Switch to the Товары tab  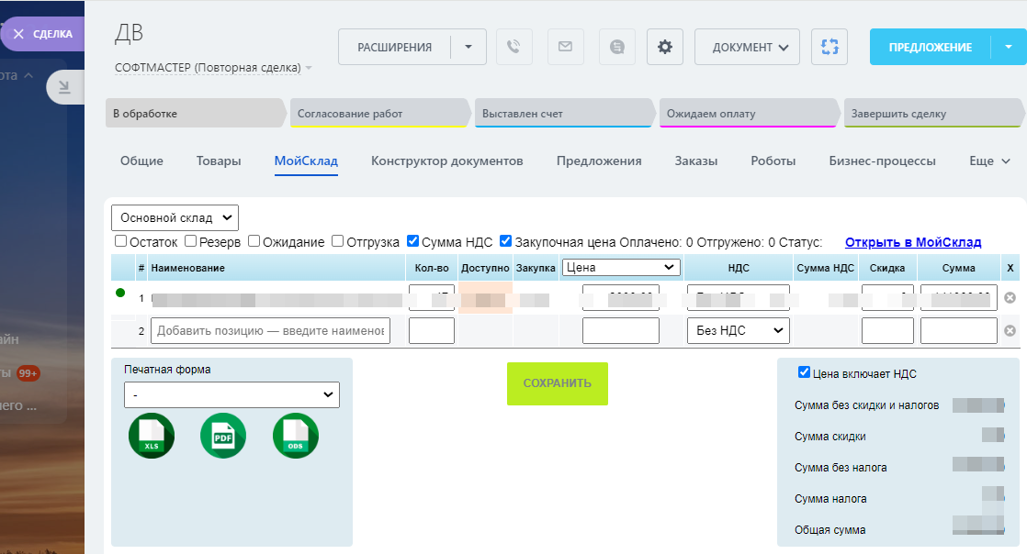(x=219, y=161)
